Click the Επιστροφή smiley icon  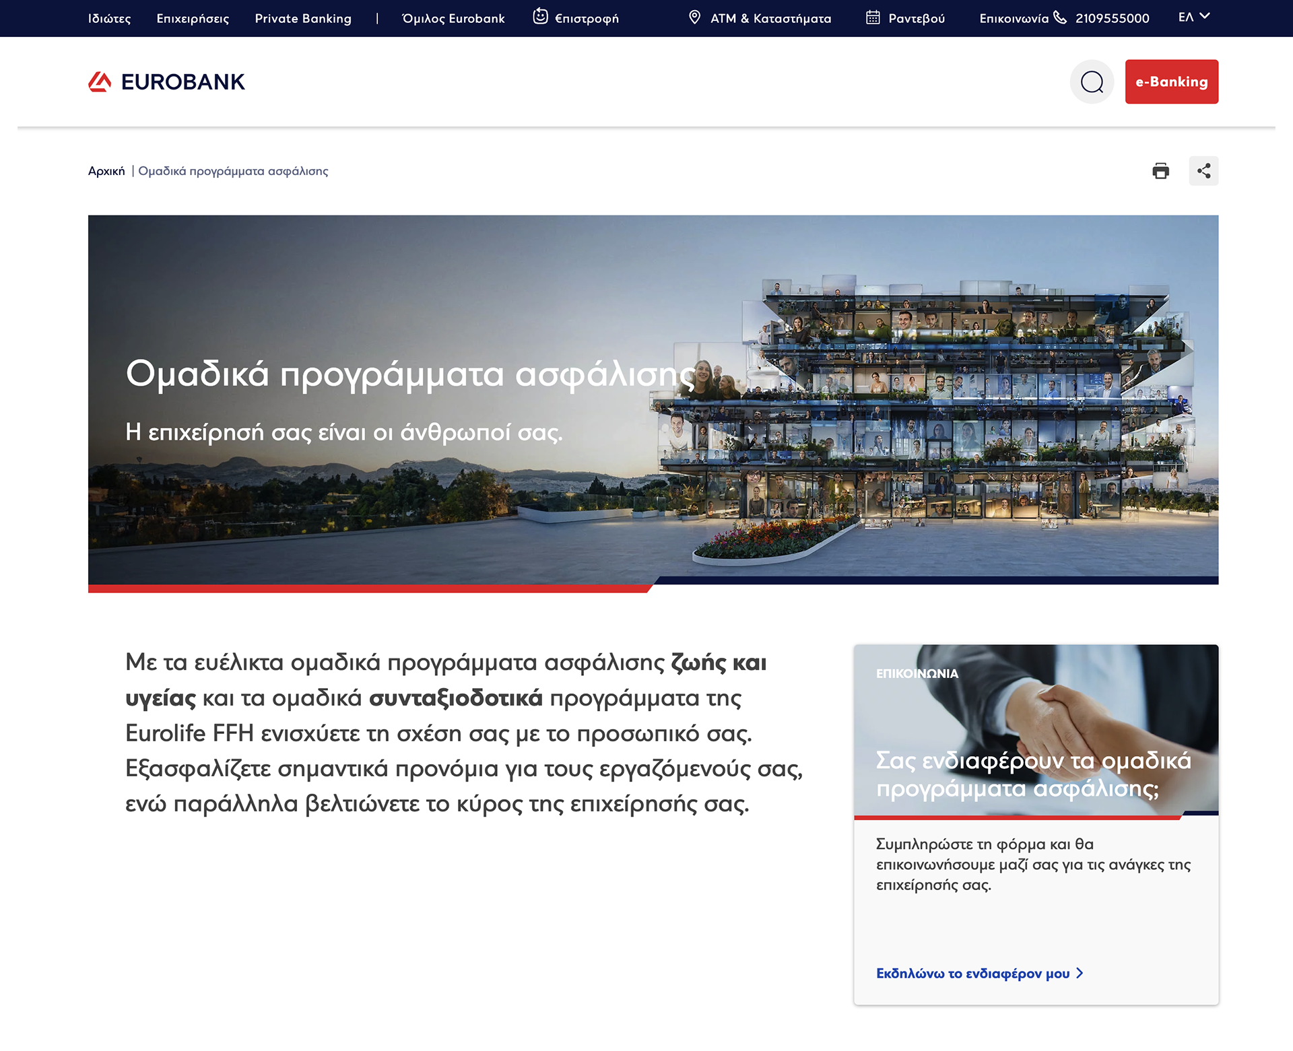[540, 17]
